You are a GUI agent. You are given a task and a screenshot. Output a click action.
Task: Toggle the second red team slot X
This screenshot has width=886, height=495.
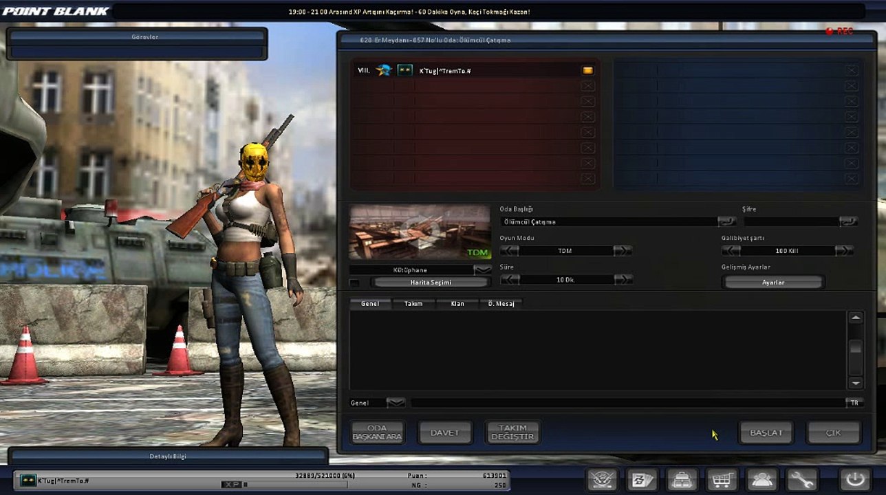(587, 86)
